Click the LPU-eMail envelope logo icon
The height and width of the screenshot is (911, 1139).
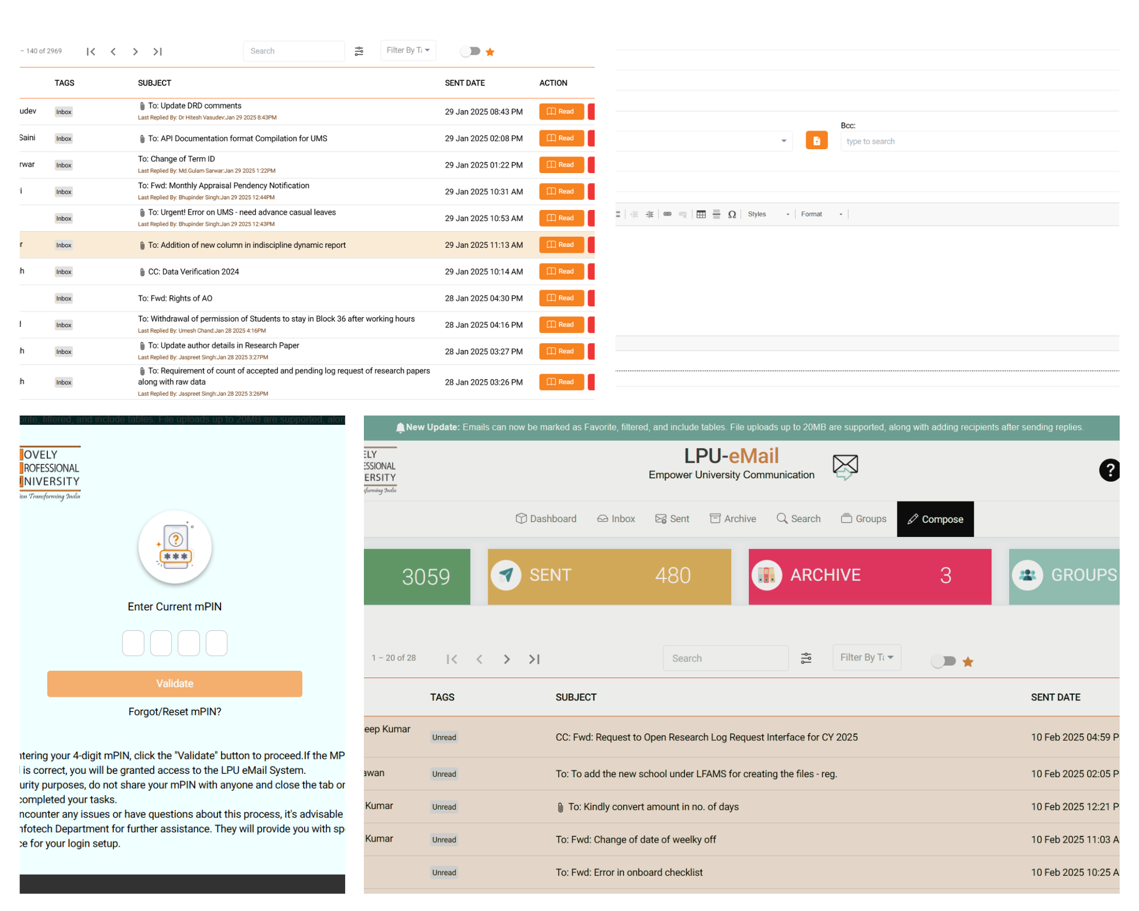pos(845,467)
